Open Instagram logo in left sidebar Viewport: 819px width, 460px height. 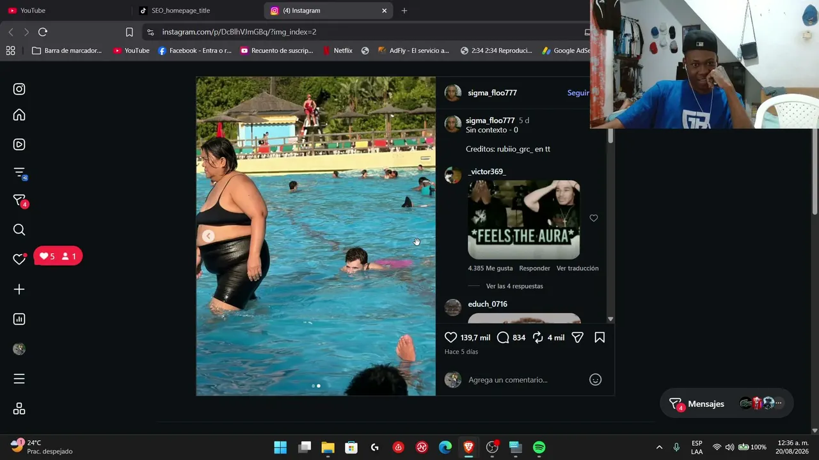[19, 89]
